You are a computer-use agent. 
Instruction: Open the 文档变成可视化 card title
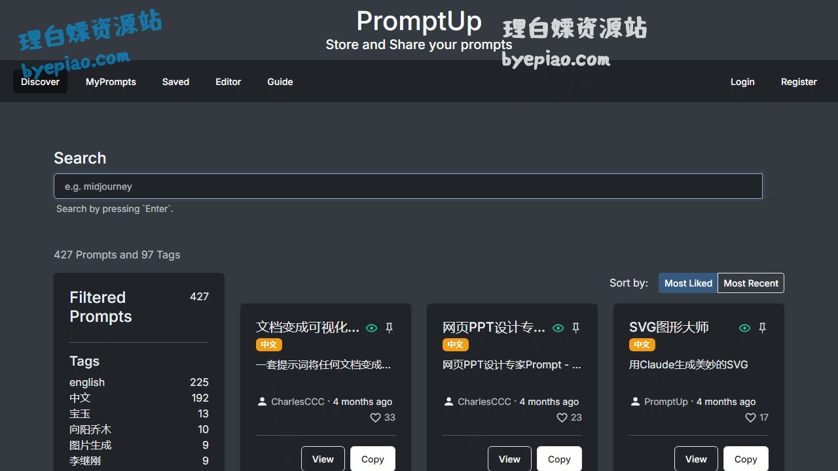tap(308, 327)
